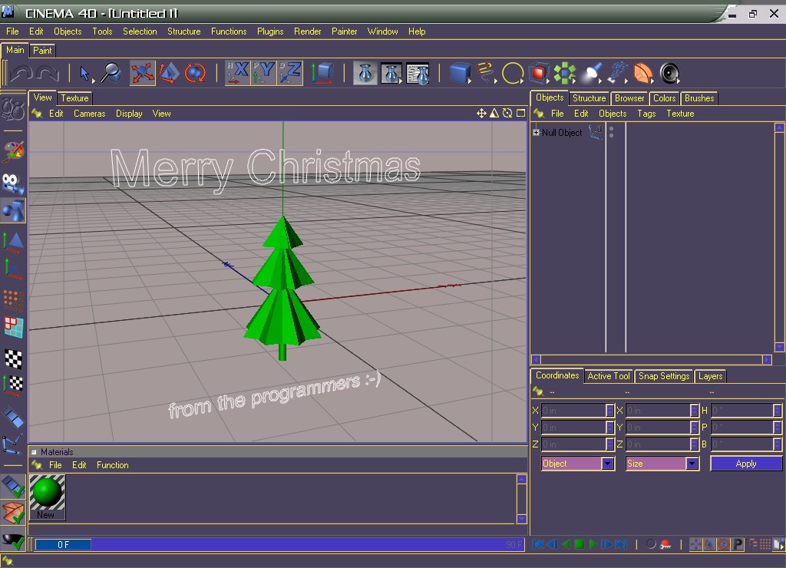Switch to the Paint layout tab
This screenshot has height=568, width=786.
[x=43, y=50]
